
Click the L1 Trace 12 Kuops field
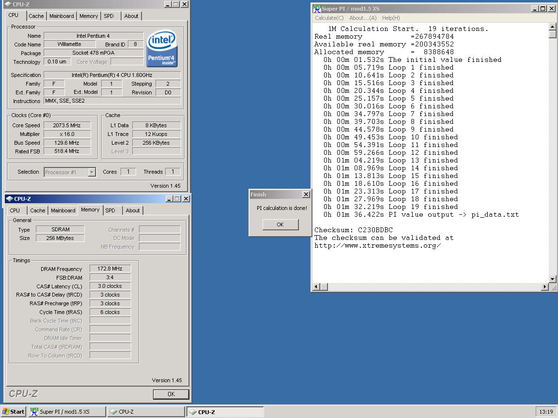(x=156, y=134)
